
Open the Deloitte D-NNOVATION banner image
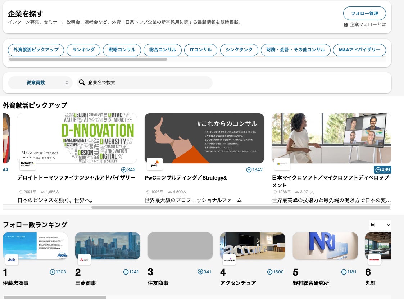(77, 138)
